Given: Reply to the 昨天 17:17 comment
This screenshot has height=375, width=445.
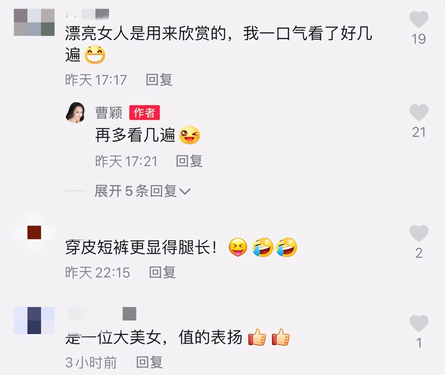Looking at the screenshot, I should 159,79.
